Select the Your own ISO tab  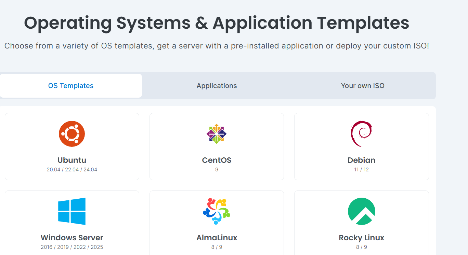click(363, 86)
